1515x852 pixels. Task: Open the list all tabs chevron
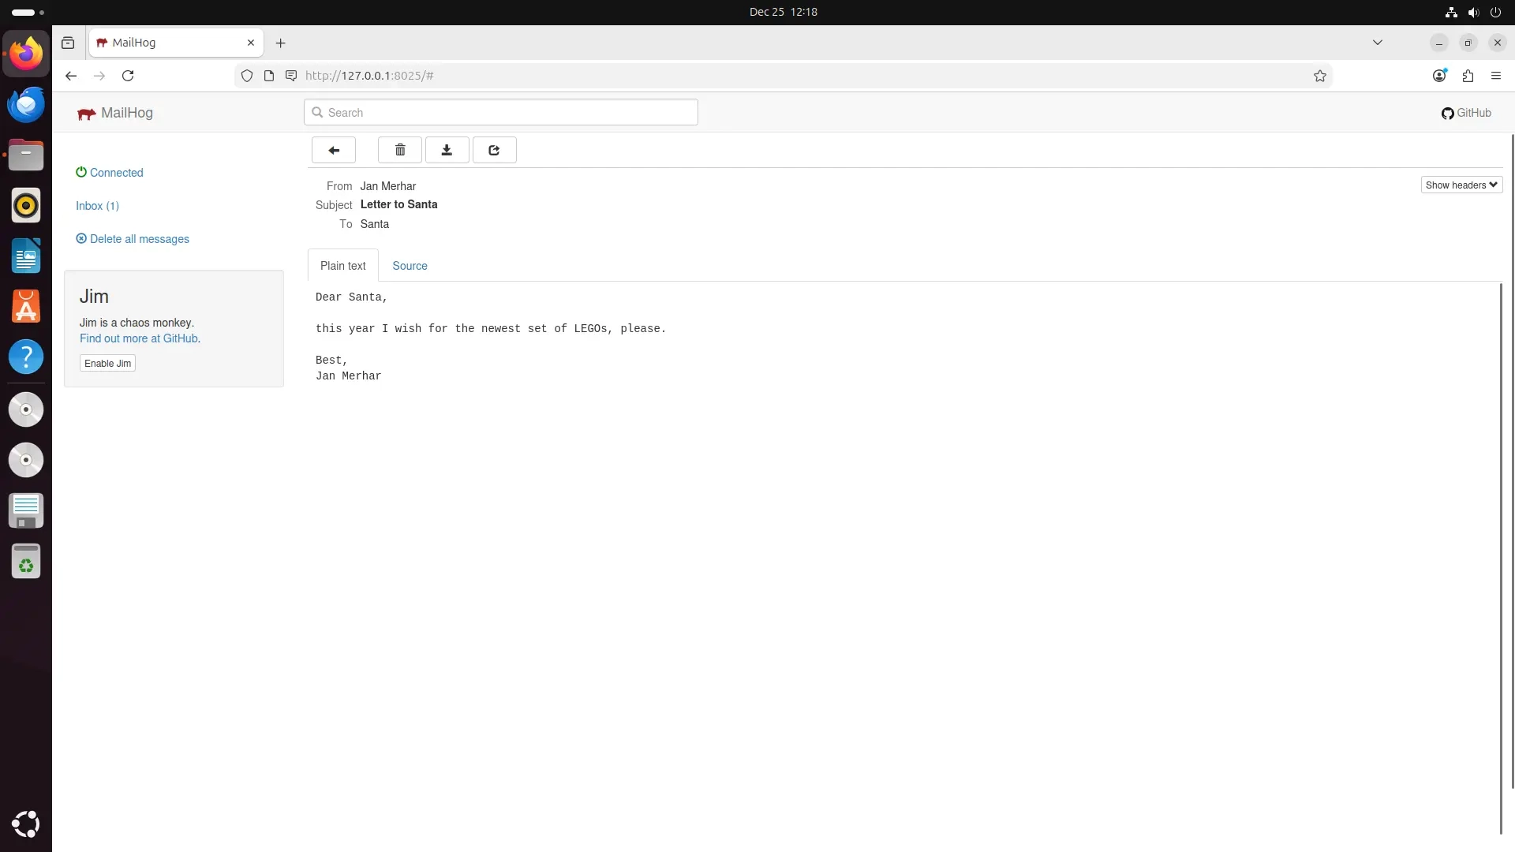[x=1378, y=43]
